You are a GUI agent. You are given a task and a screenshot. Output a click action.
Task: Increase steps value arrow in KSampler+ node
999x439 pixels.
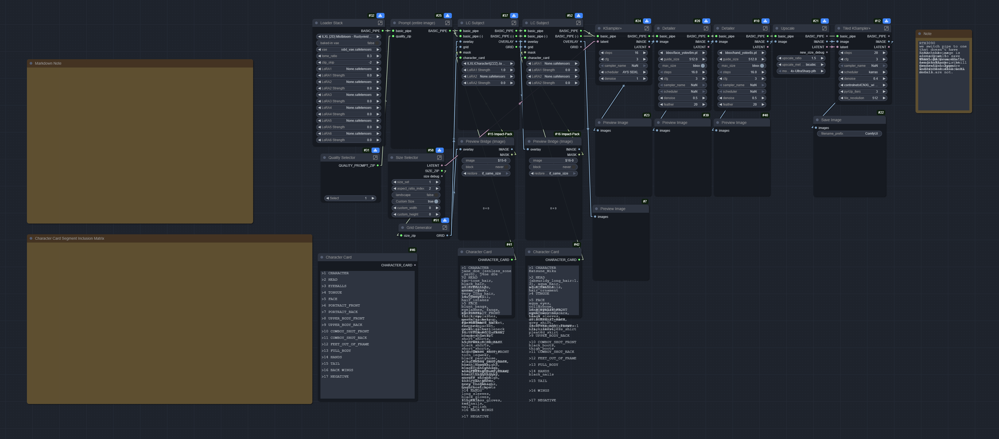tap(644, 53)
